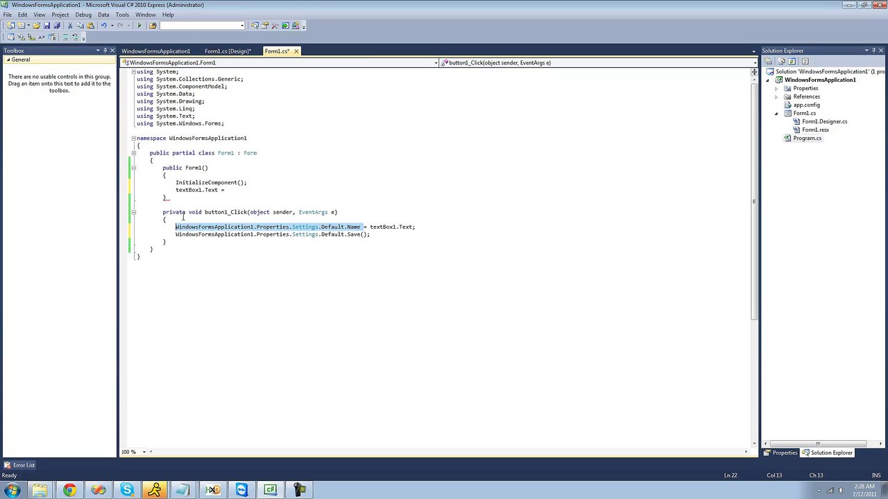Select Form1.resx in Solution Explorer

811,130
